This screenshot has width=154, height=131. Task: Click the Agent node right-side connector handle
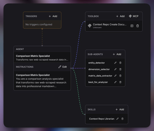[71, 68]
